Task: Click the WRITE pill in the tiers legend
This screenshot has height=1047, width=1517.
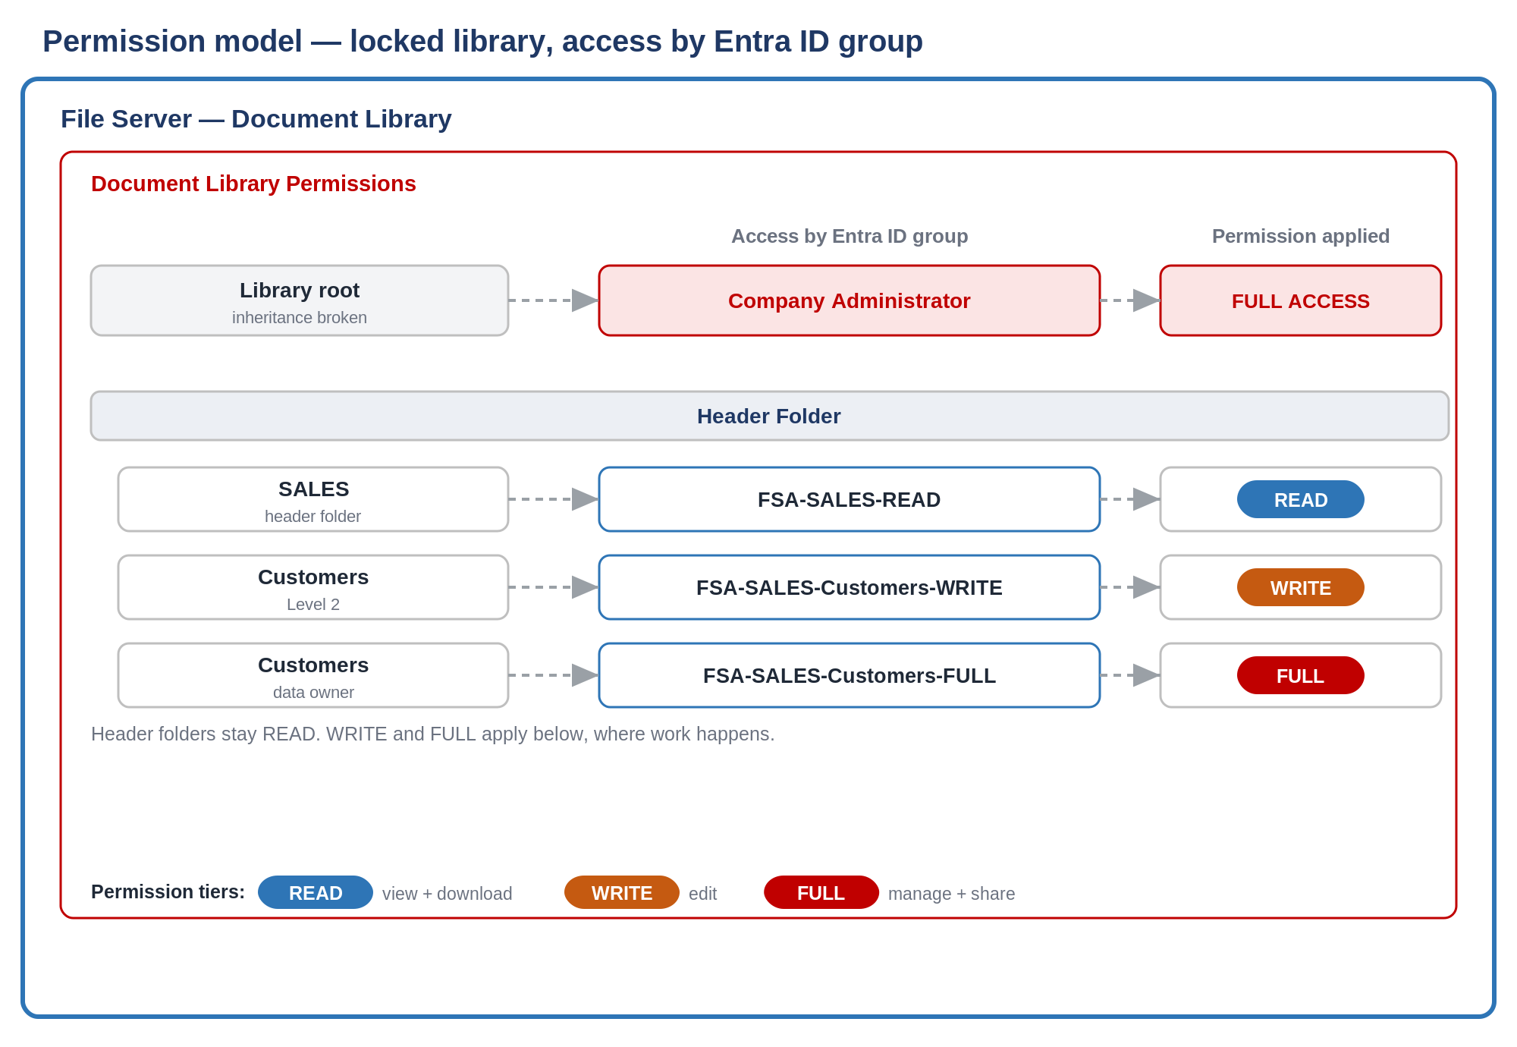Action: 622,892
